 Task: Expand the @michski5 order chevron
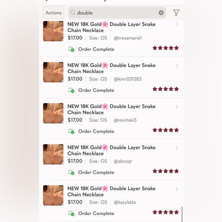click(x=176, y=107)
